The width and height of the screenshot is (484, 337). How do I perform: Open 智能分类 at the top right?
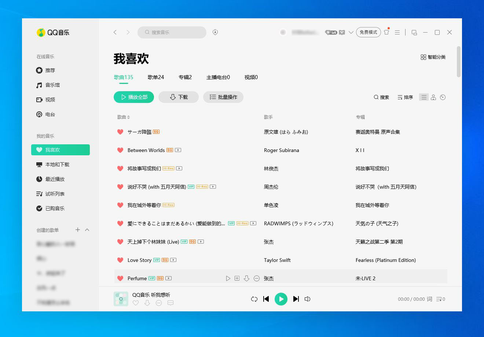(433, 57)
